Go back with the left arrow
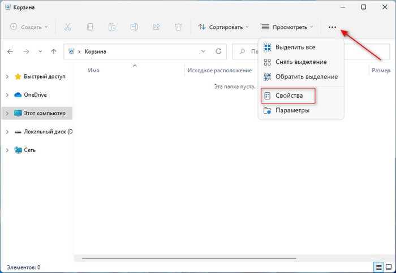Screen dimensions: 396x273 (x=10, y=52)
